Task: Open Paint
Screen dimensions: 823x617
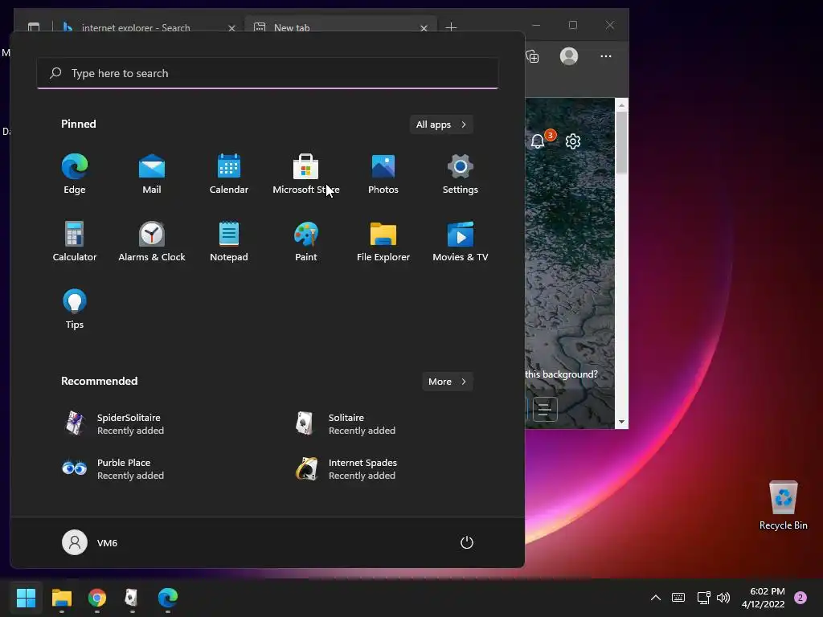Action: 306,241
